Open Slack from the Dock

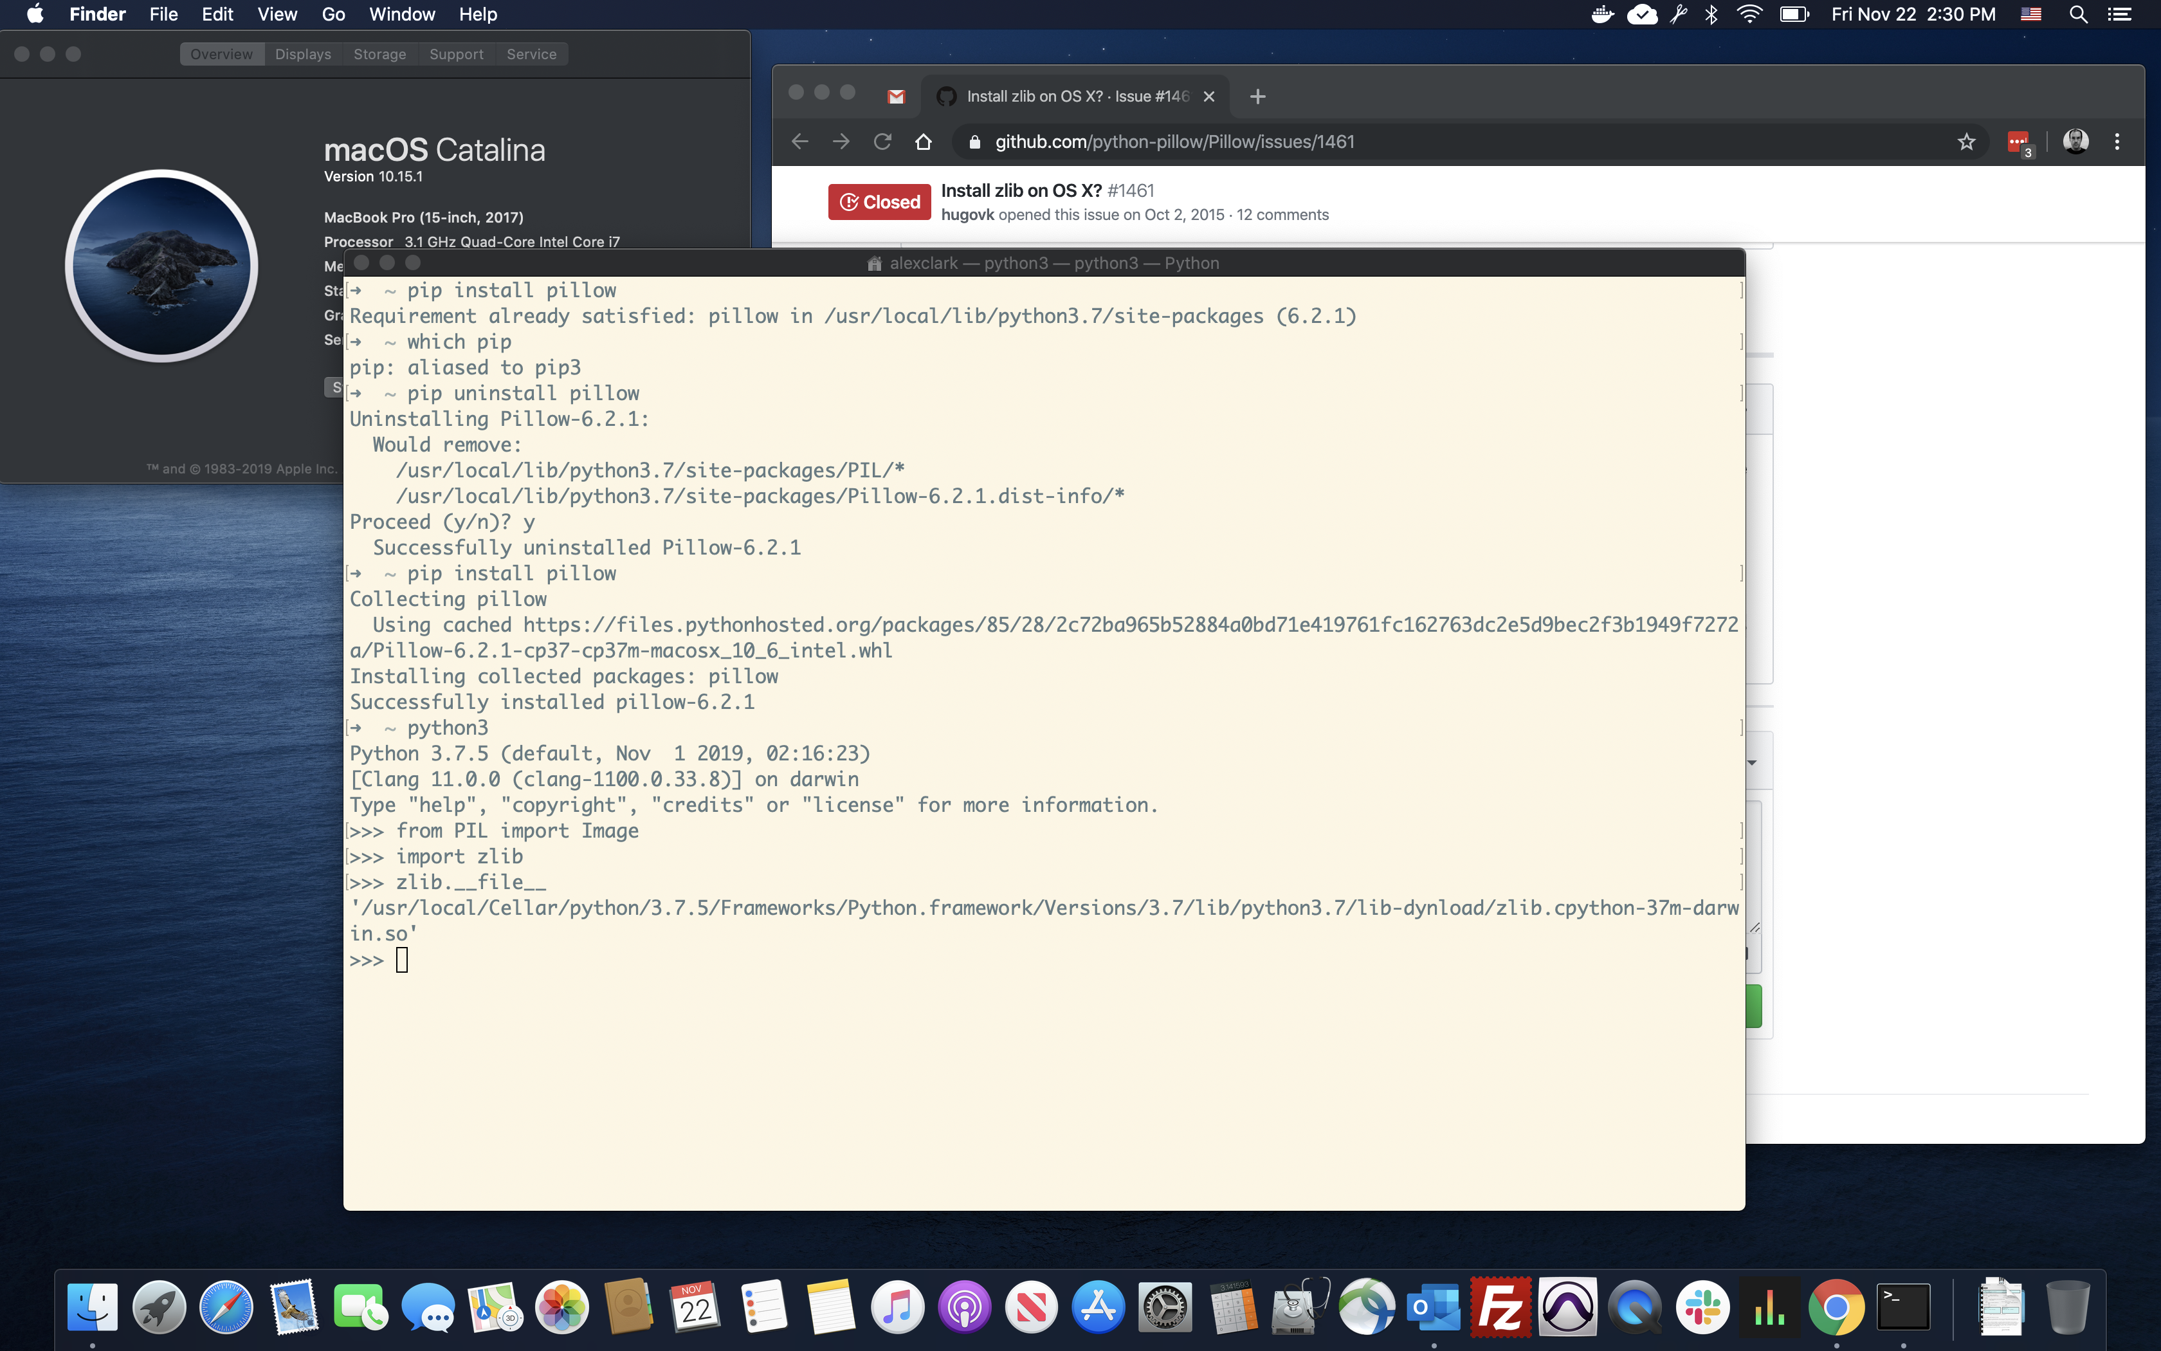[x=1703, y=1307]
